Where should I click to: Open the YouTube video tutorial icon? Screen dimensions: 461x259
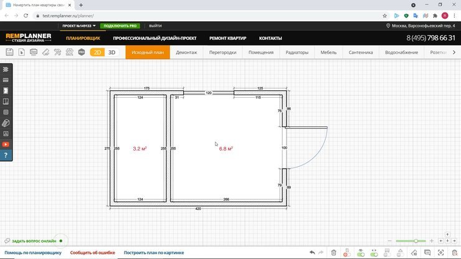(6, 144)
